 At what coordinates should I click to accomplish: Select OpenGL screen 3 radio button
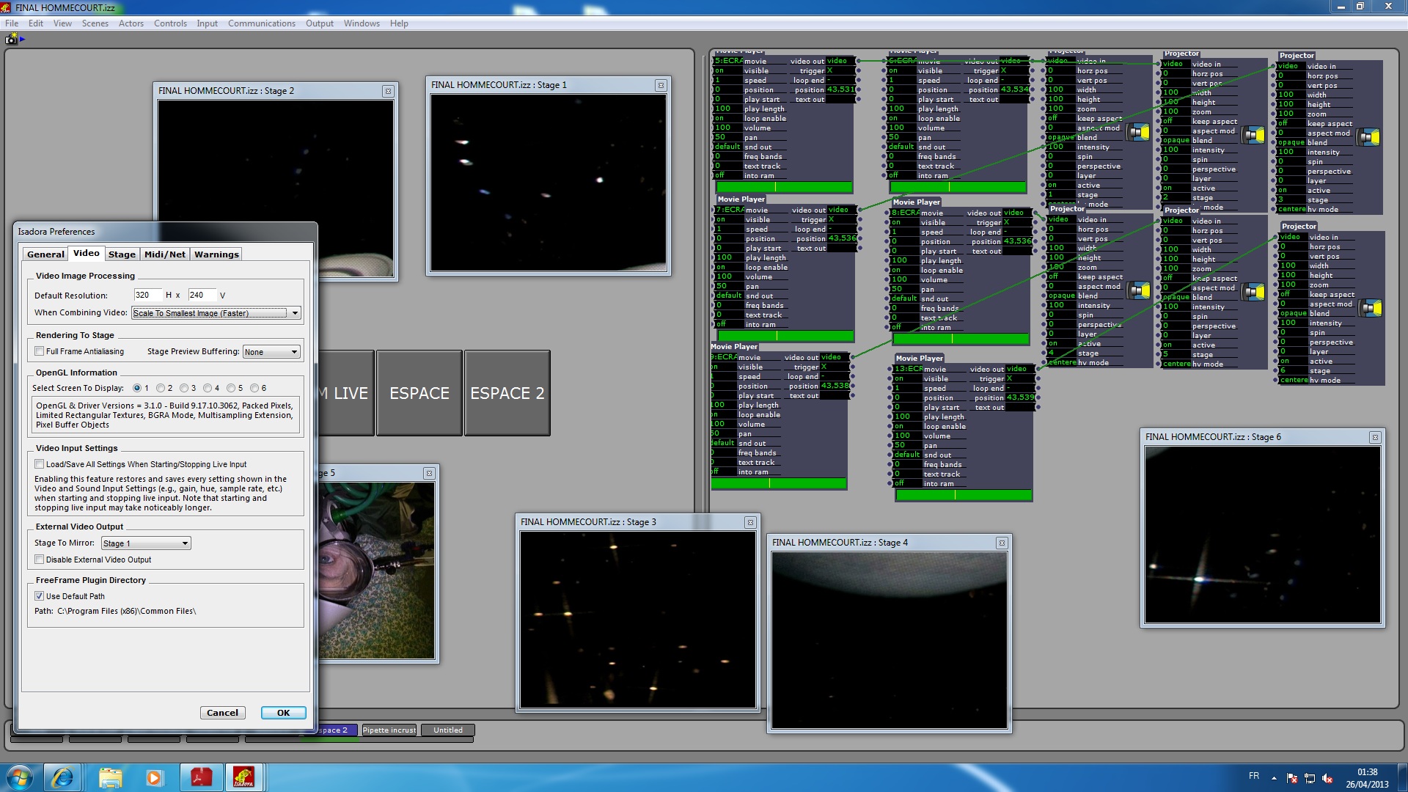(184, 388)
